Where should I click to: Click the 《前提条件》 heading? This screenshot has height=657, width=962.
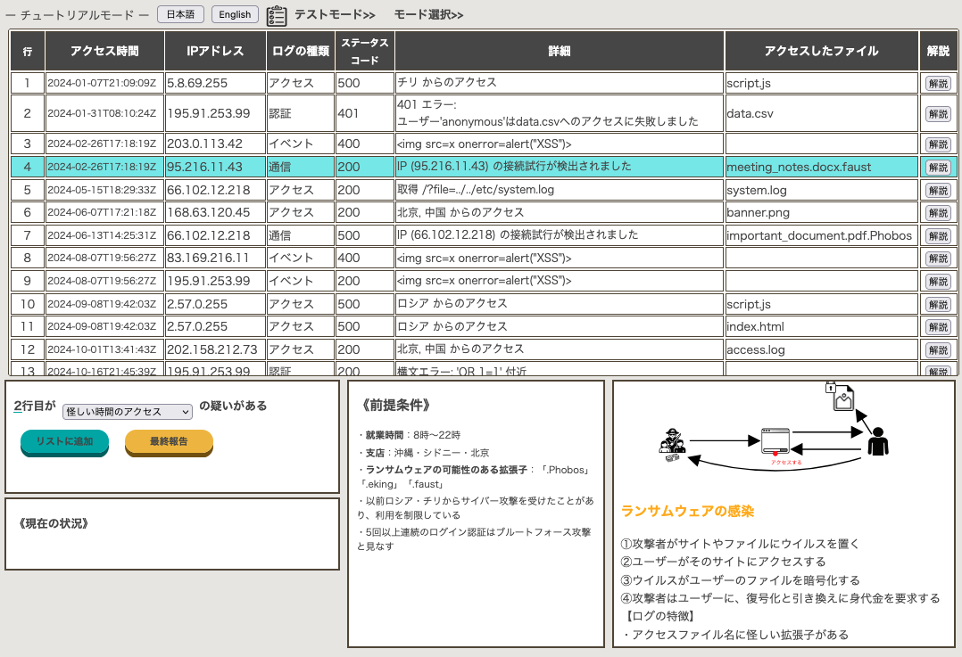pos(395,405)
